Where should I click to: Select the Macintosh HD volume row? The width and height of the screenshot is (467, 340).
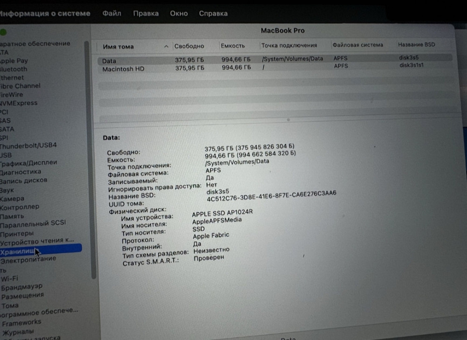[140, 68]
